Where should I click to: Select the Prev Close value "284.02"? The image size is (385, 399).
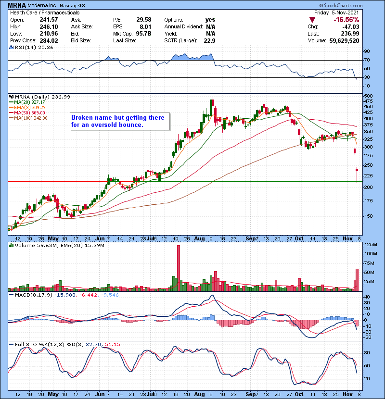click(49, 41)
